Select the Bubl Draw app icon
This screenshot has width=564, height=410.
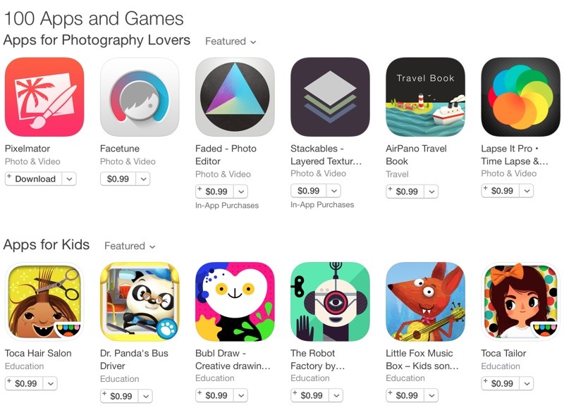click(x=235, y=302)
